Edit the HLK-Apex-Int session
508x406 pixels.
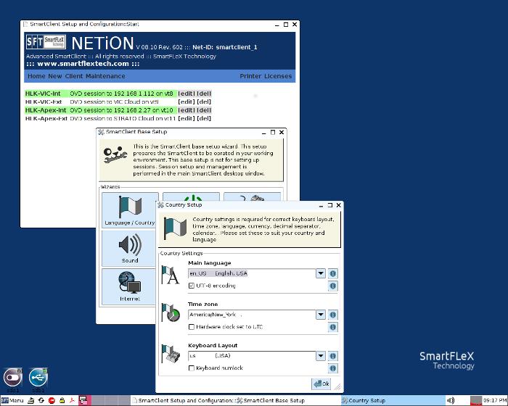pos(187,110)
